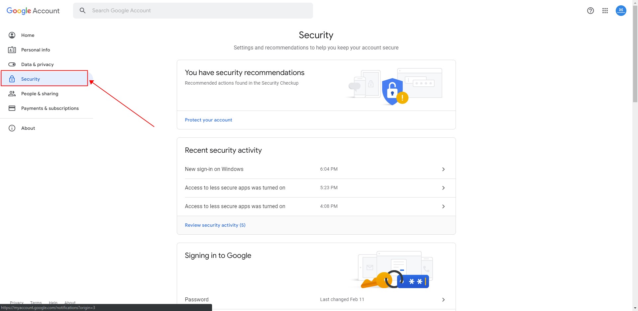Viewport: 638px width, 311px height.
Task: Click the Home person icon
Action: [12, 35]
